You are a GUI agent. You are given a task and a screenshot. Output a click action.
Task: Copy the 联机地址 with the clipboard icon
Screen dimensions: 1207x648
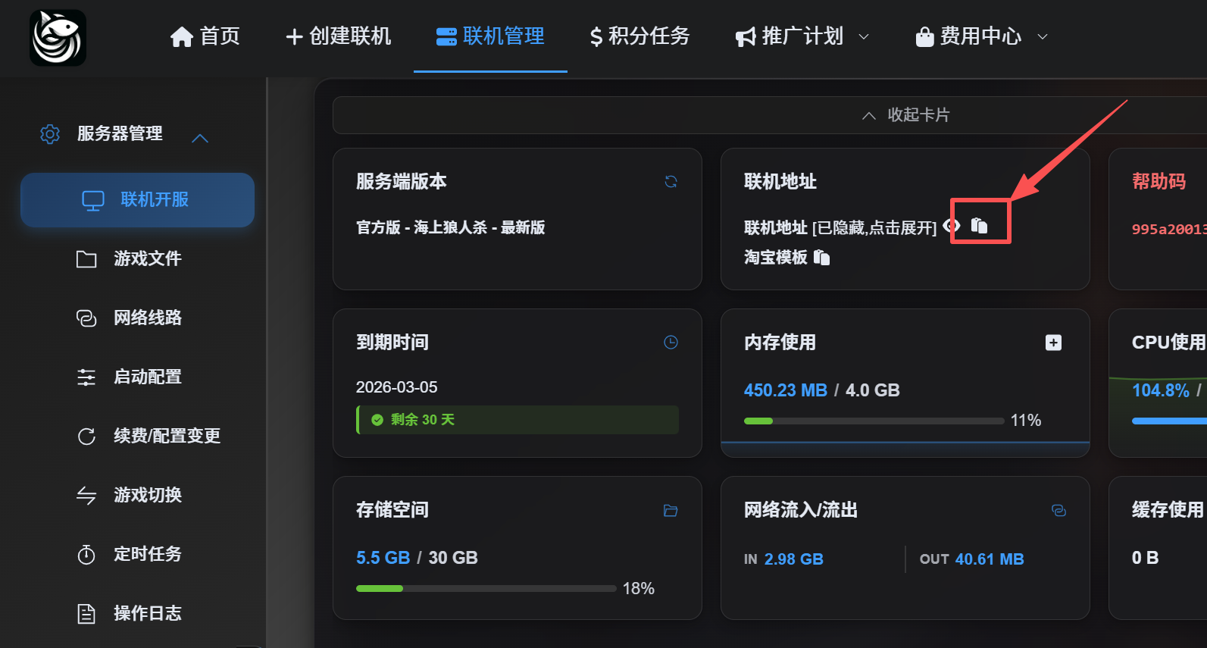click(980, 225)
